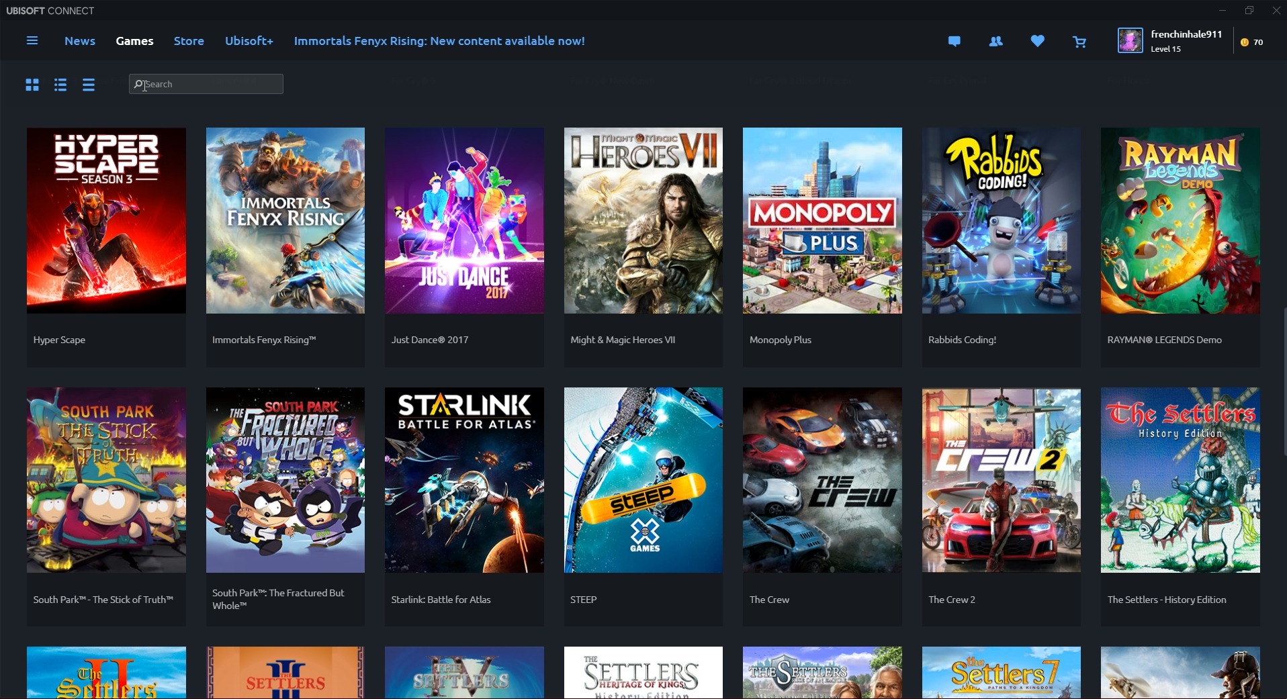
Task: Open Rayman Legends Demo cover art
Action: point(1180,221)
